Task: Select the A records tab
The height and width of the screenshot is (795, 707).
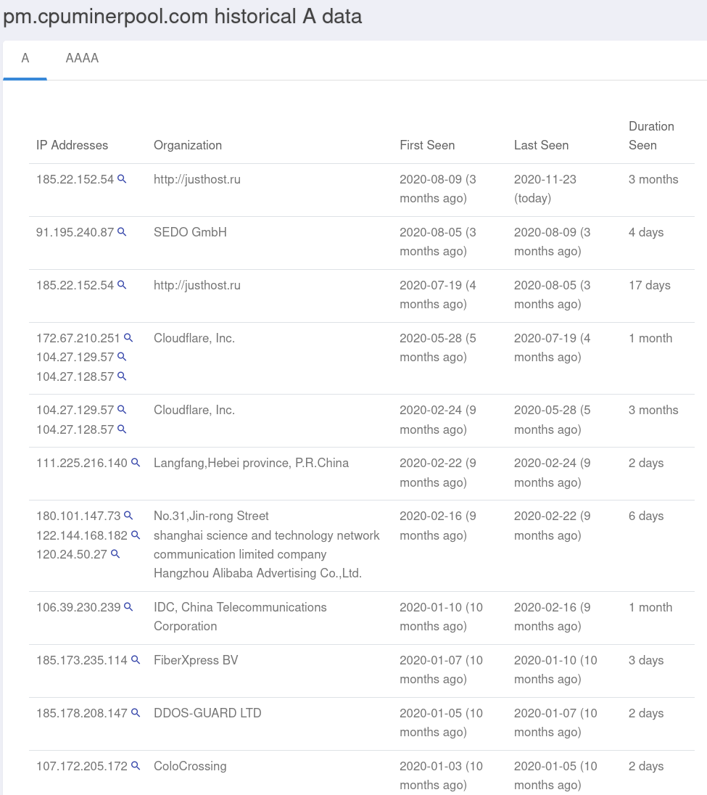Action: (x=25, y=59)
